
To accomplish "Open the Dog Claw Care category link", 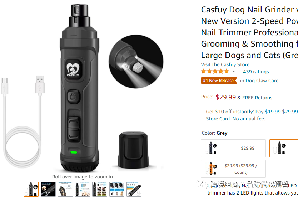I will (x=259, y=81).
